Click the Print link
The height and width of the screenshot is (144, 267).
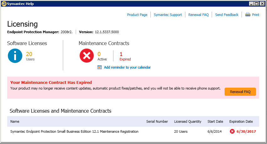pos(255,15)
